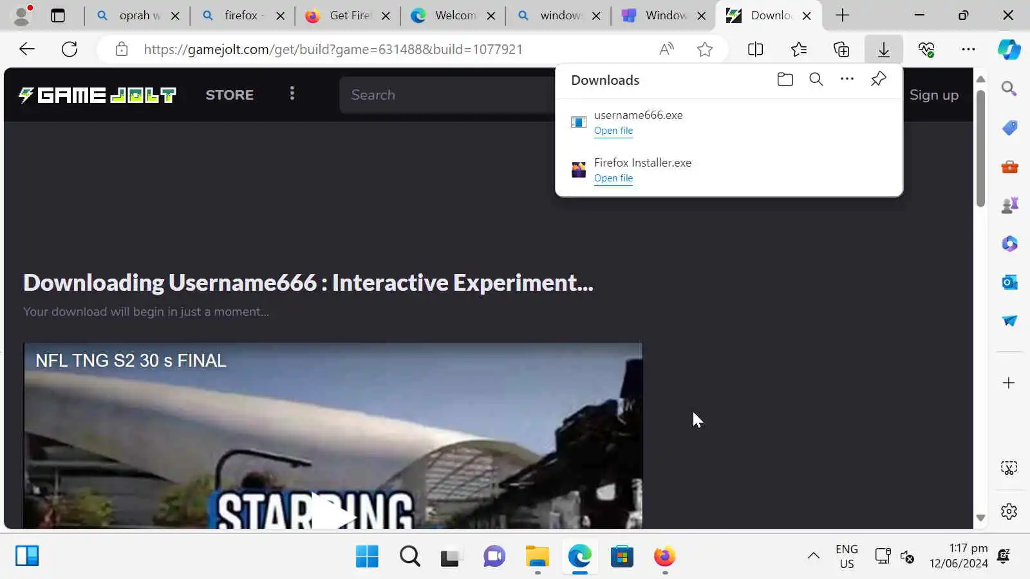
Task: Open sidebar Microsoft 365 icon
Action: [1009, 244]
